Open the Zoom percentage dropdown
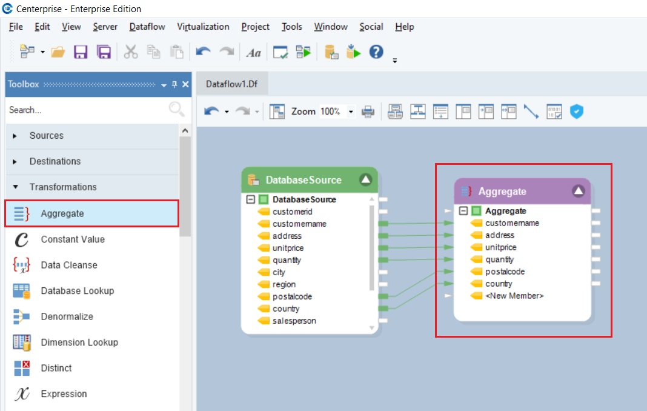Viewport: 647px width, 411px height. (x=350, y=112)
